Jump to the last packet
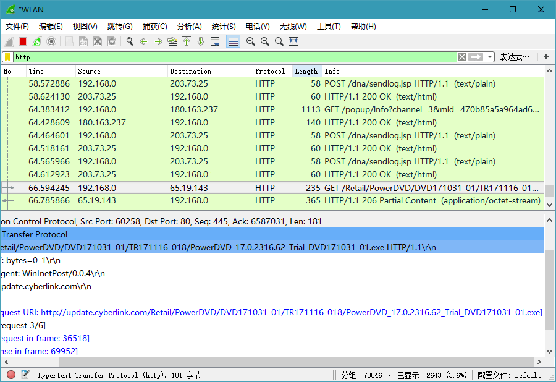The height and width of the screenshot is (382, 556). 201,41
